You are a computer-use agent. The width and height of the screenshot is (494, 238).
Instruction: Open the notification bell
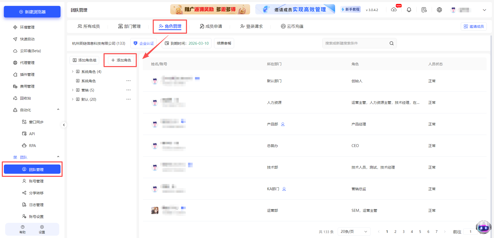(x=409, y=10)
